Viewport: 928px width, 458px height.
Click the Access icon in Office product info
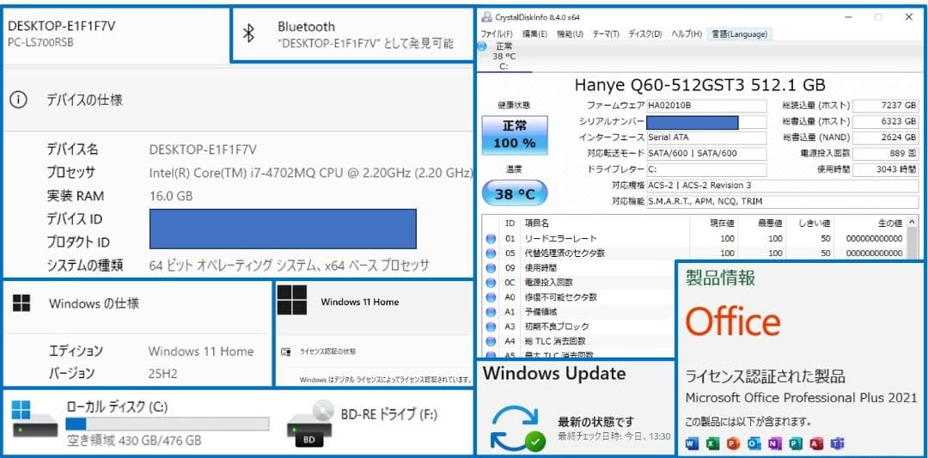(816, 443)
